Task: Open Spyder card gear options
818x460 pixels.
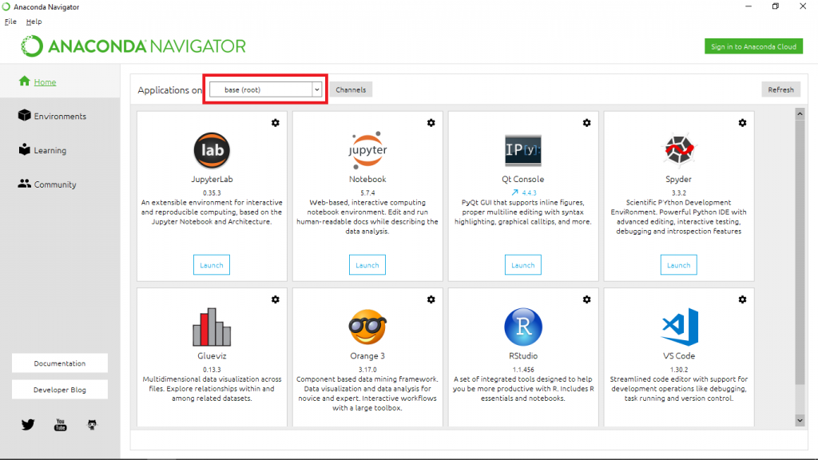Action: tap(742, 123)
